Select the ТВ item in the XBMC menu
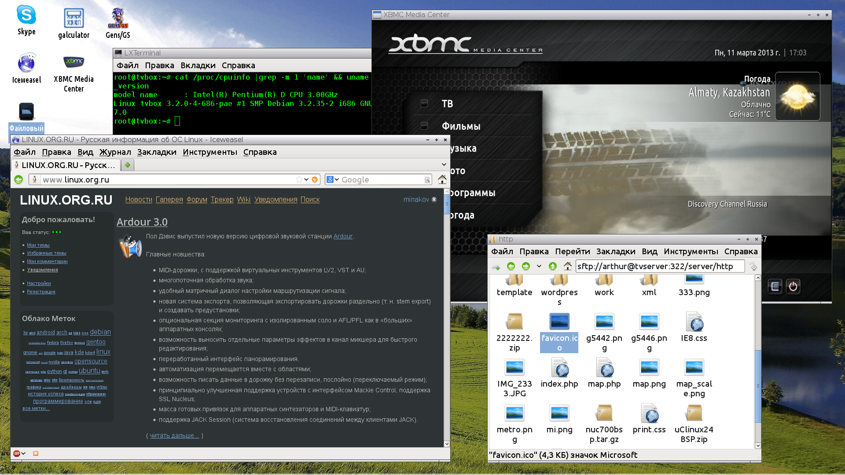The width and height of the screenshot is (845, 475). [447, 104]
